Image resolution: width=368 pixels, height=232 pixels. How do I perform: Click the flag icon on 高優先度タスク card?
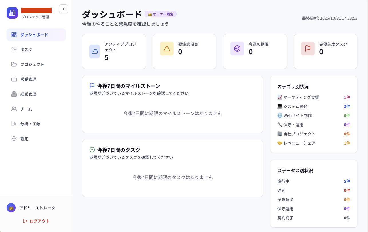click(308, 49)
